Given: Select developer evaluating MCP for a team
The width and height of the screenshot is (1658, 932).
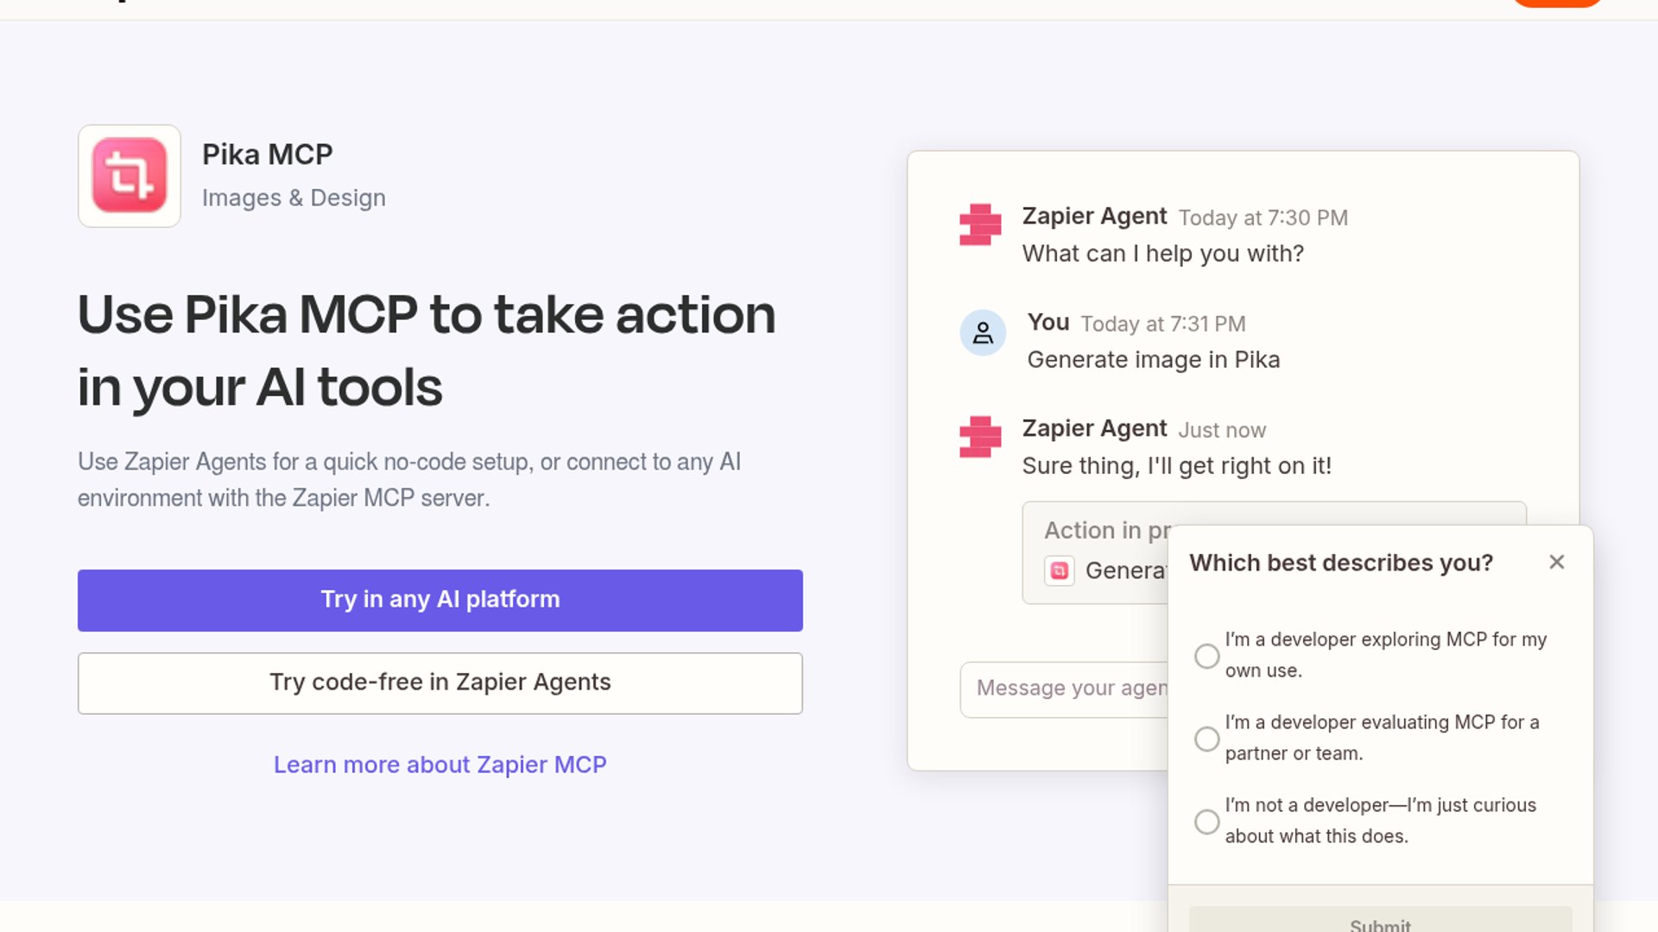Looking at the screenshot, I should coord(1206,739).
